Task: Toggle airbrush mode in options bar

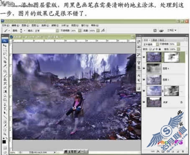Action: click(103, 30)
